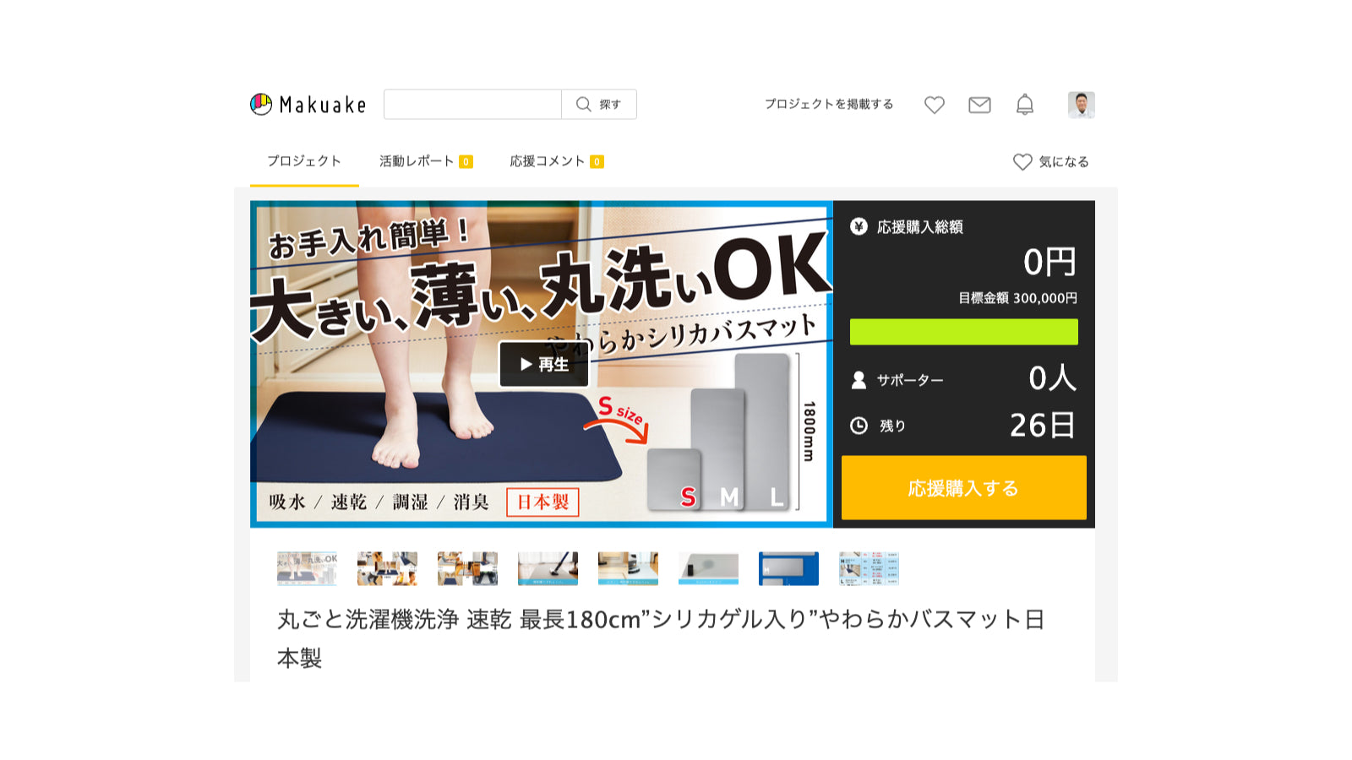
Task: Open messages envelope icon
Action: pyautogui.click(x=979, y=105)
